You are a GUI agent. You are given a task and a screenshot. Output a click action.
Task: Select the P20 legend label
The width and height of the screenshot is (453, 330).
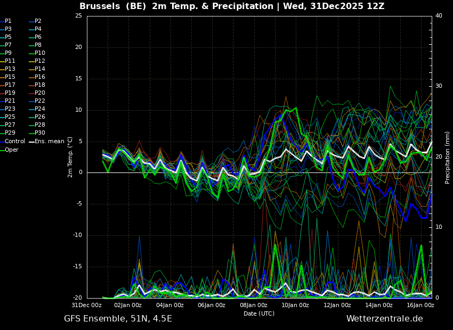37,93
